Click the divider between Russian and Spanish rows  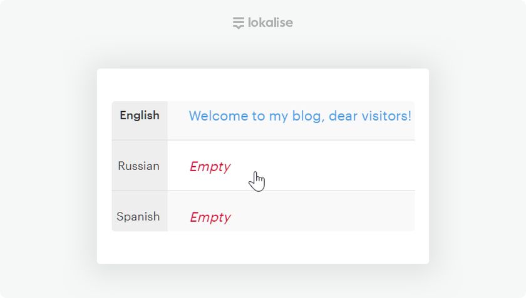pyautogui.click(x=291, y=191)
